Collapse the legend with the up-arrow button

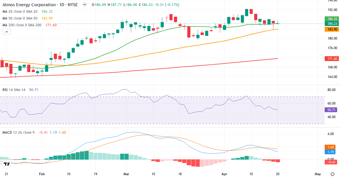(x=6, y=32)
